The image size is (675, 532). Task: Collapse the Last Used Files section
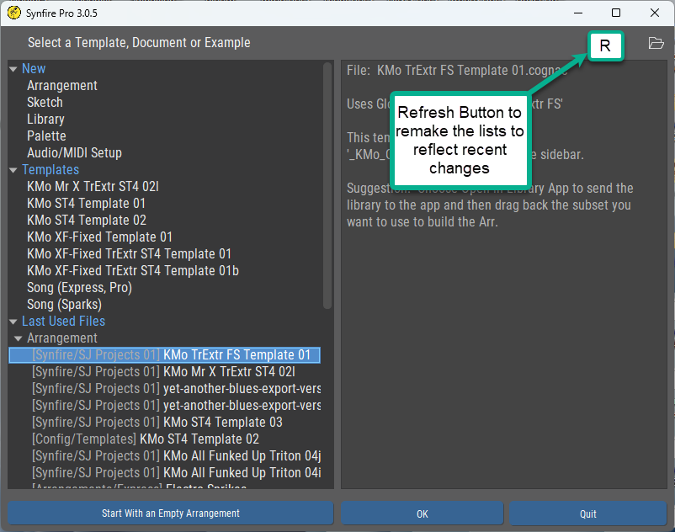click(x=13, y=322)
